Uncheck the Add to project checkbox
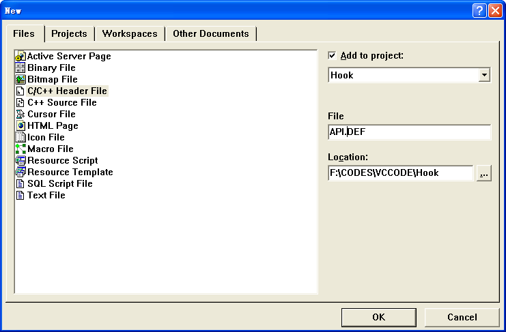This screenshot has height=332, width=506. (x=332, y=55)
